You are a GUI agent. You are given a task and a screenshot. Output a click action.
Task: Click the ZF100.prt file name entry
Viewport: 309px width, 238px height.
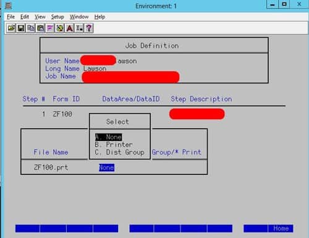51,168
